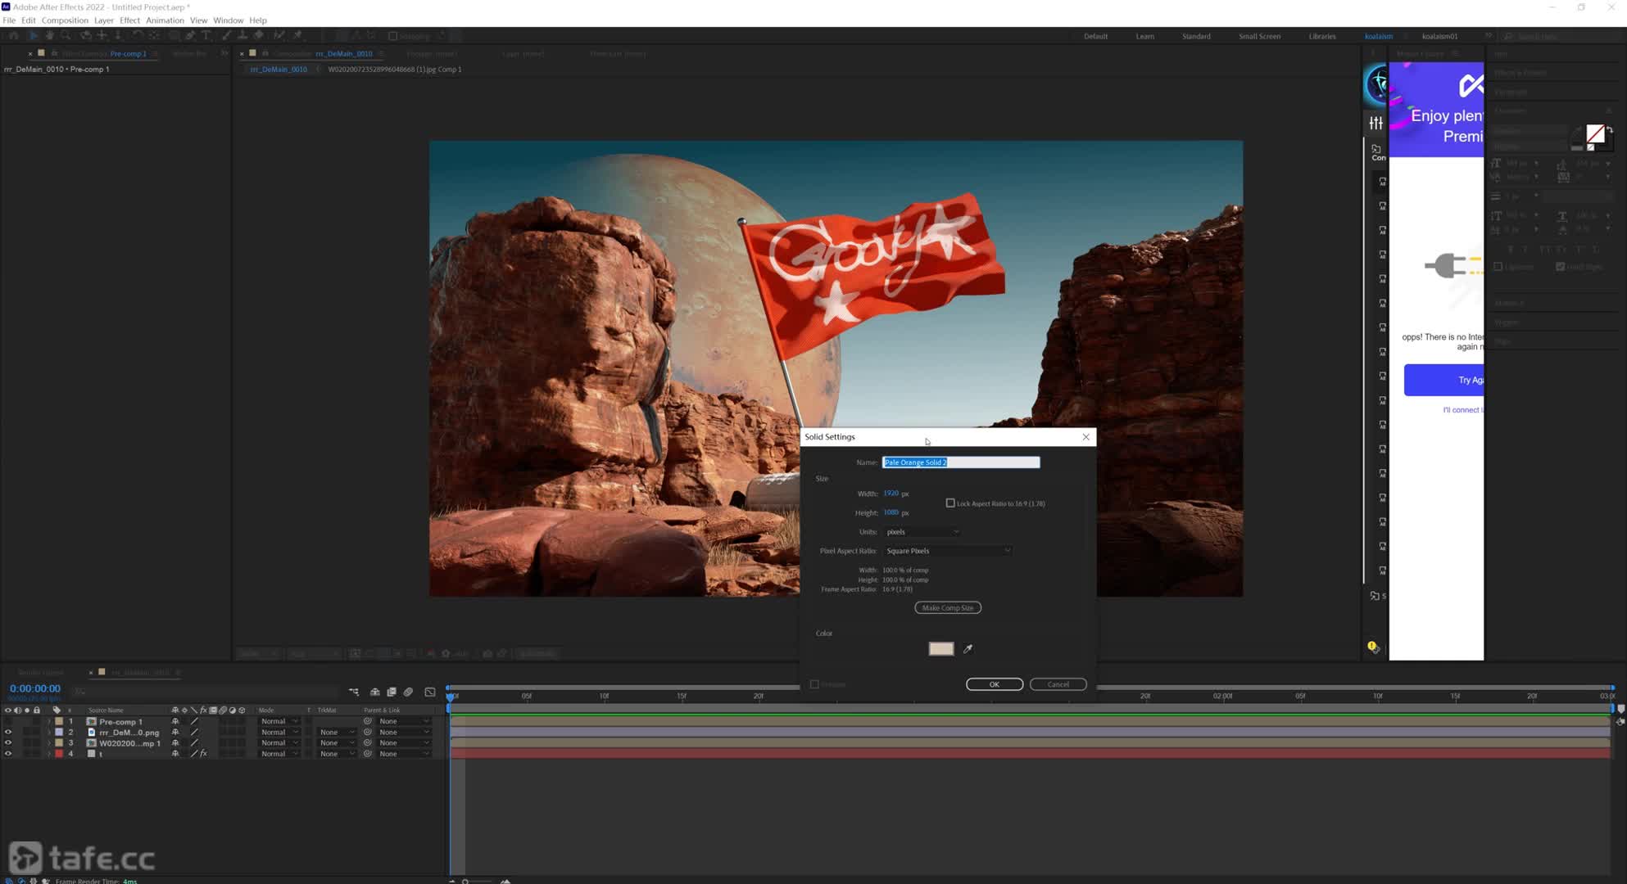The height and width of the screenshot is (884, 1627).
Task: Toggle Motion Blur icon in timeline
Action: [408, 692]
